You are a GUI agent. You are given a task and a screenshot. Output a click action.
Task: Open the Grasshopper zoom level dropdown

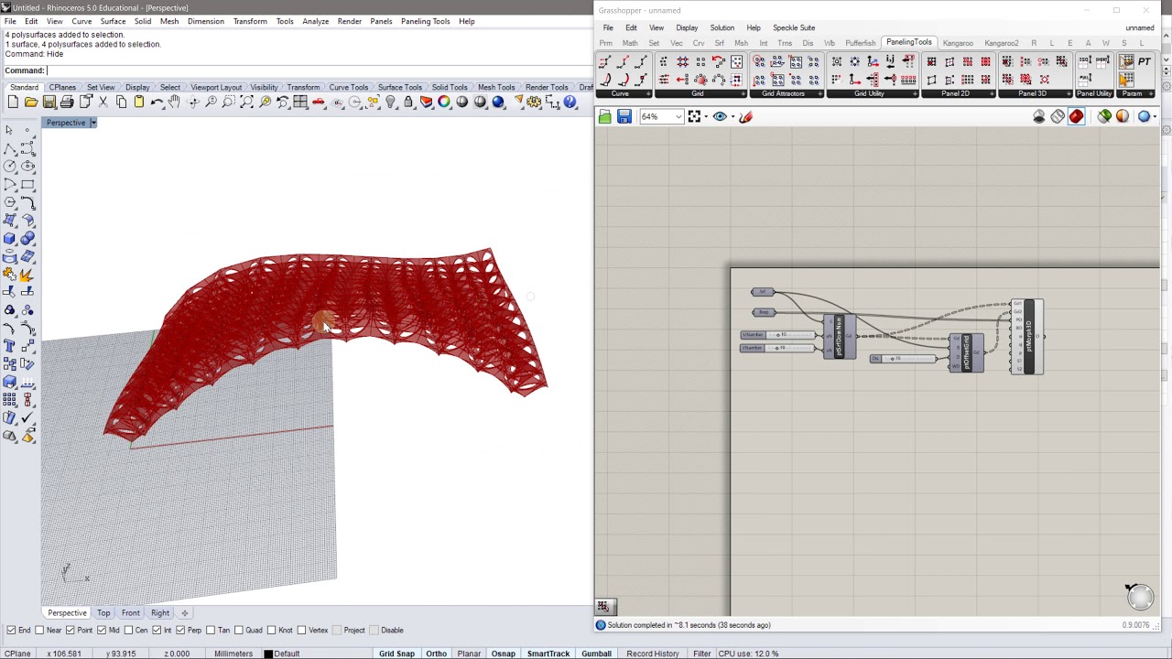pyautogui.click(x=678, y=116)
